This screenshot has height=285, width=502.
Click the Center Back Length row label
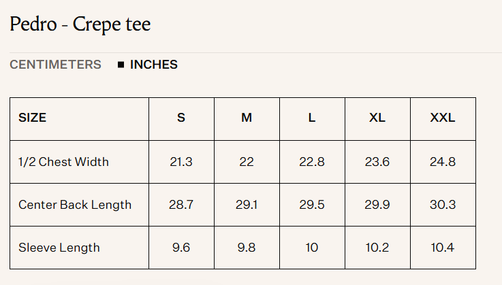[75, 205]
